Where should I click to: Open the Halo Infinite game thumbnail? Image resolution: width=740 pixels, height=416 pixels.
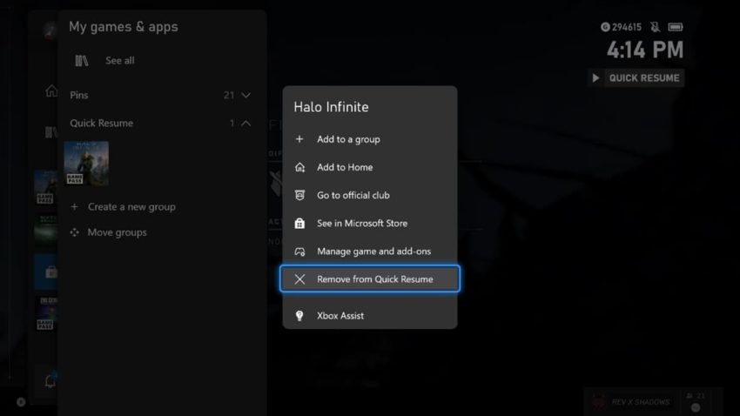pyautogui.click(x=86, y=164)
